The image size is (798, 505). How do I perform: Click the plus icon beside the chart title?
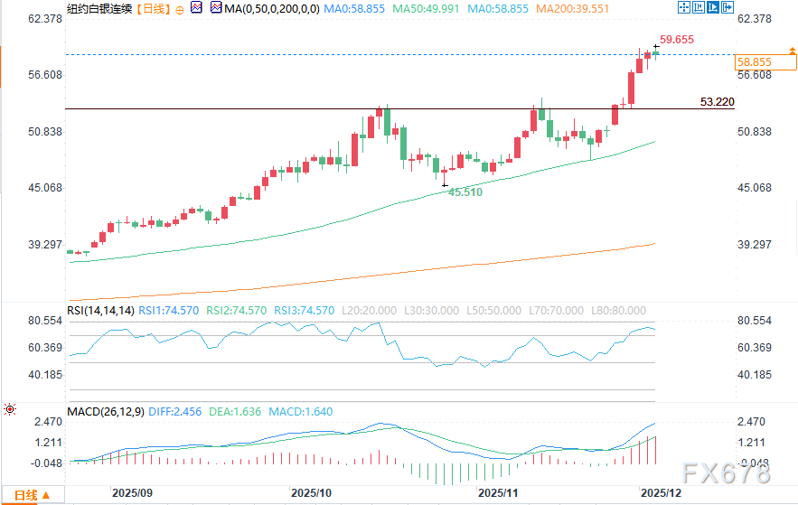click(x=178, y=8)
